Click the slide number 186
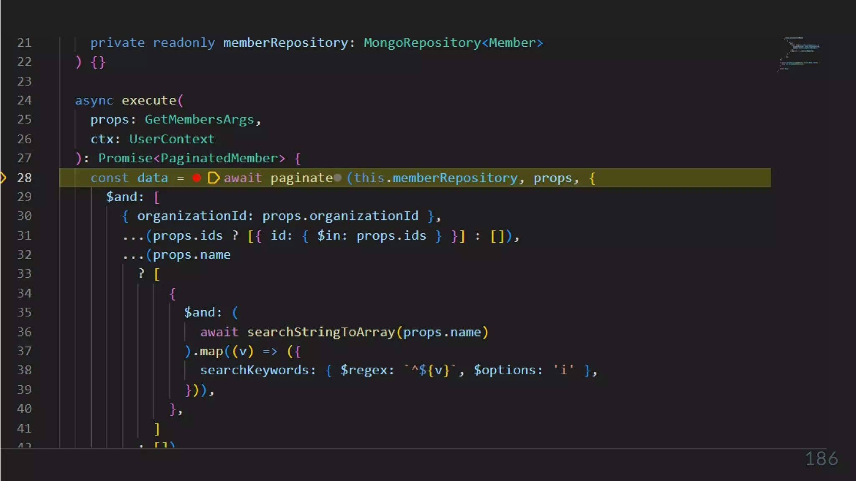This screenshot has width=856, height=481. tap(821, 458)
